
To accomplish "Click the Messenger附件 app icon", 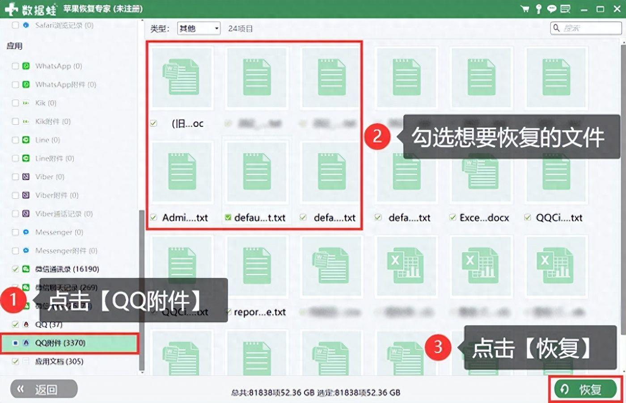I will point(26,251).
